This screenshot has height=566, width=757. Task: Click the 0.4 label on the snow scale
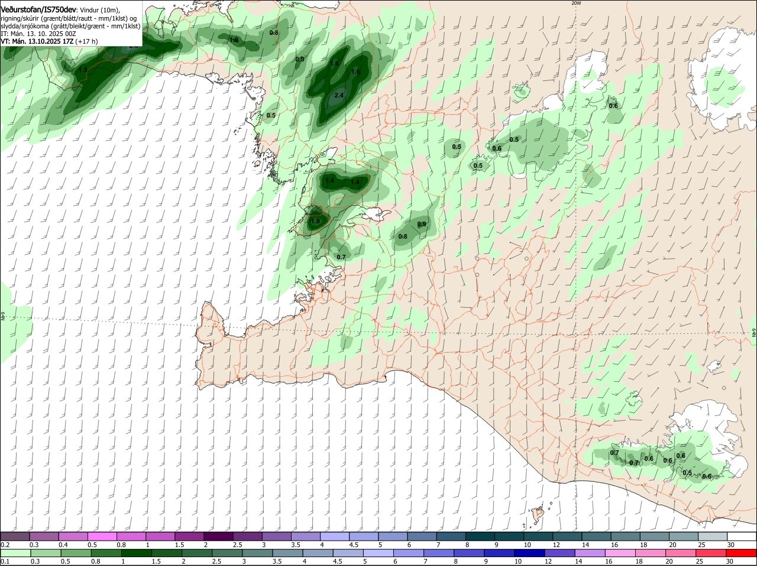coord(63,545)
